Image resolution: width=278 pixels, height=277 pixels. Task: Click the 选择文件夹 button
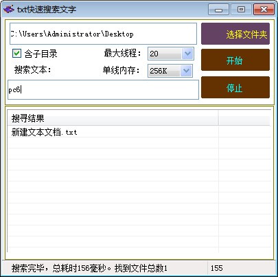[235, 34]
